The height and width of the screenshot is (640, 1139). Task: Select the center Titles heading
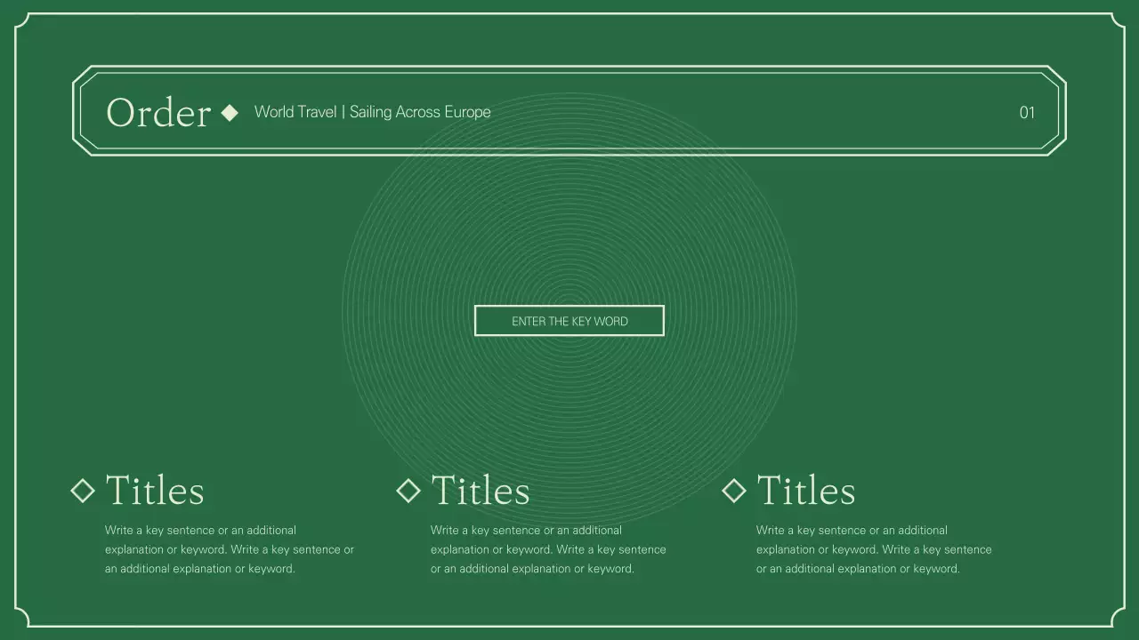[480, 490]
